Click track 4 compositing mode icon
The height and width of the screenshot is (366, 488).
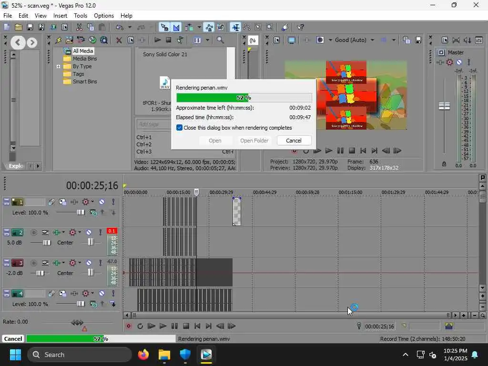pyautogui.click(x=93, y=304)
